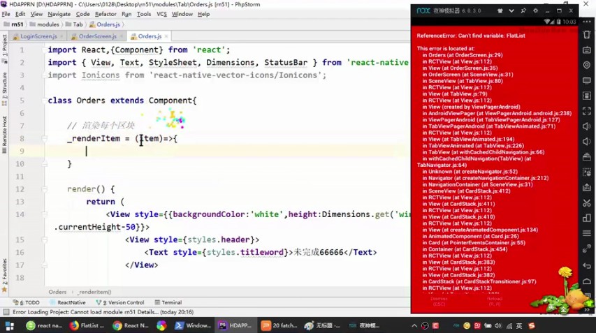Screen dimensions: 596x333
Task: Open the TODO tool window
Action: tap(27, 302)
